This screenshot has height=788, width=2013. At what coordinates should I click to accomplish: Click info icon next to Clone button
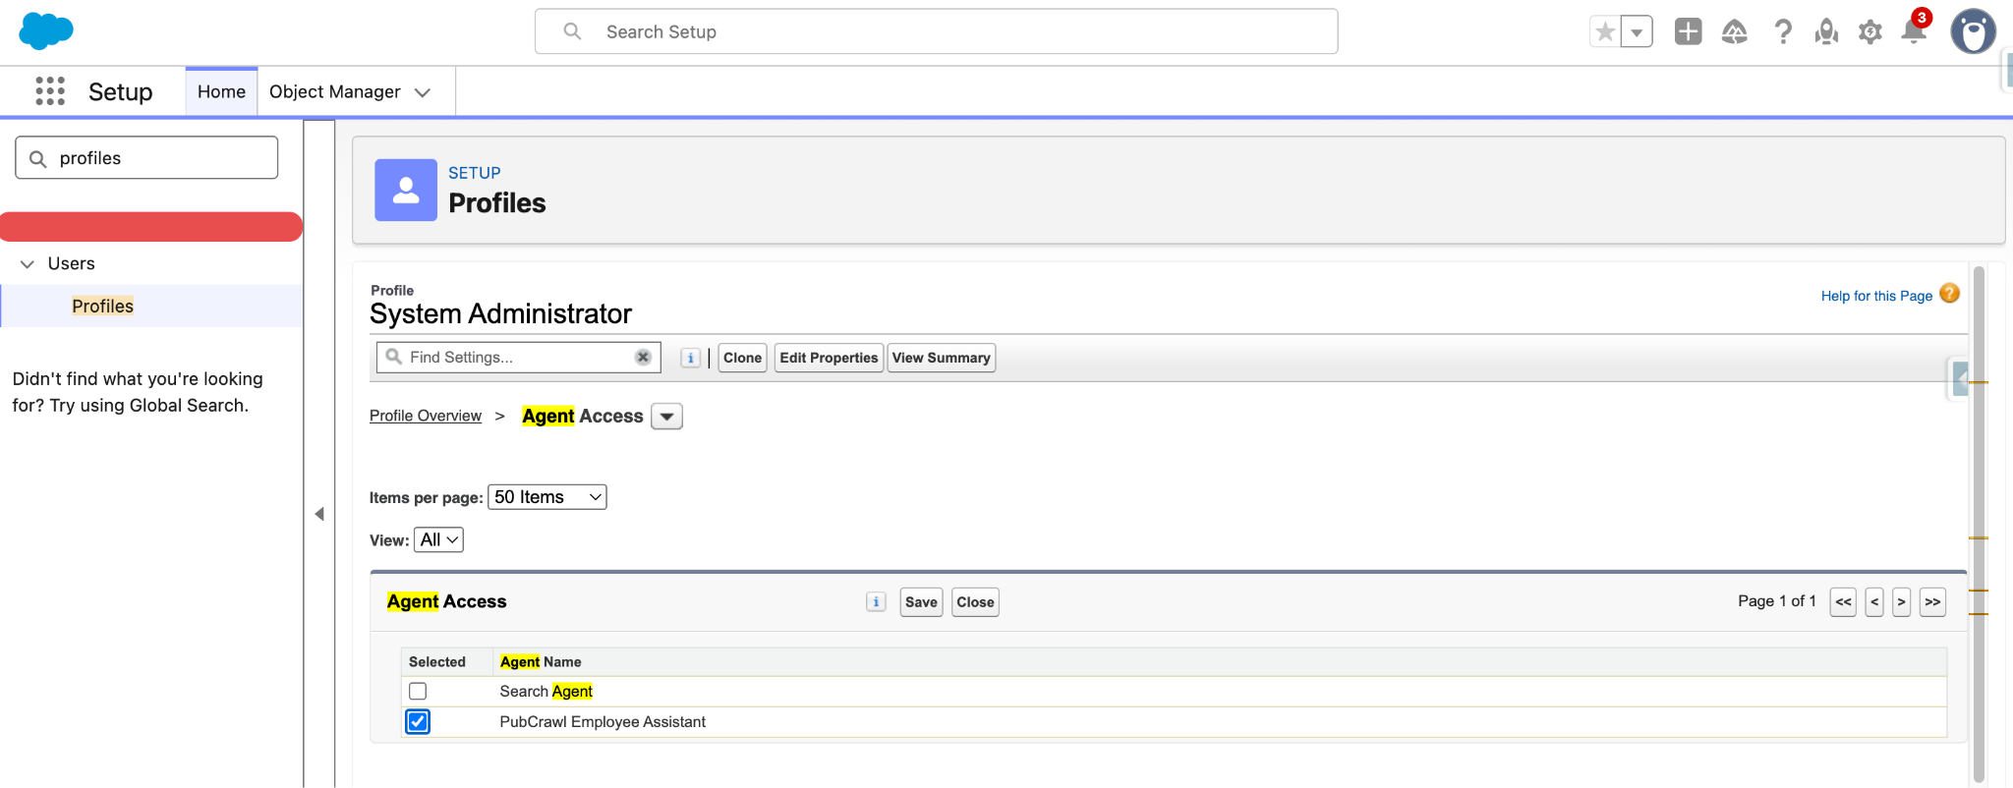coord(691,358)
